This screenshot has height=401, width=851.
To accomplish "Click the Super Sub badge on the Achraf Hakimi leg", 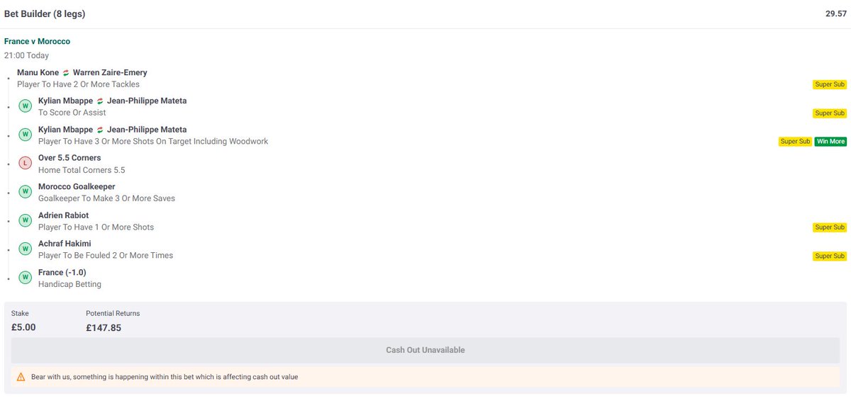I will [829, 256].
